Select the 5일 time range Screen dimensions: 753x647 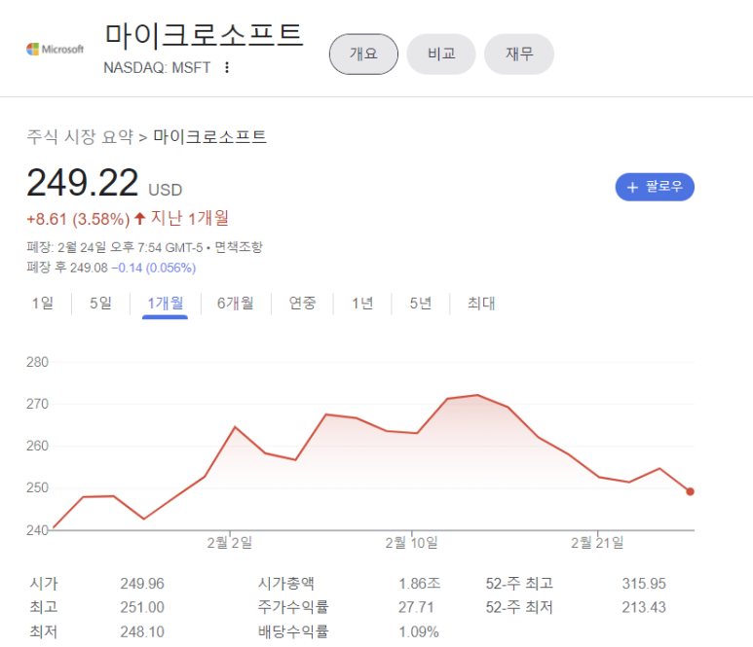101,304
